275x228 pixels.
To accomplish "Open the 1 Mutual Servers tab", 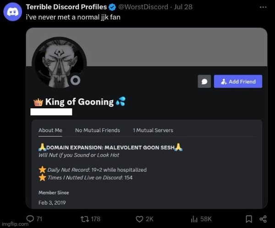I will [x=153, y=130].
